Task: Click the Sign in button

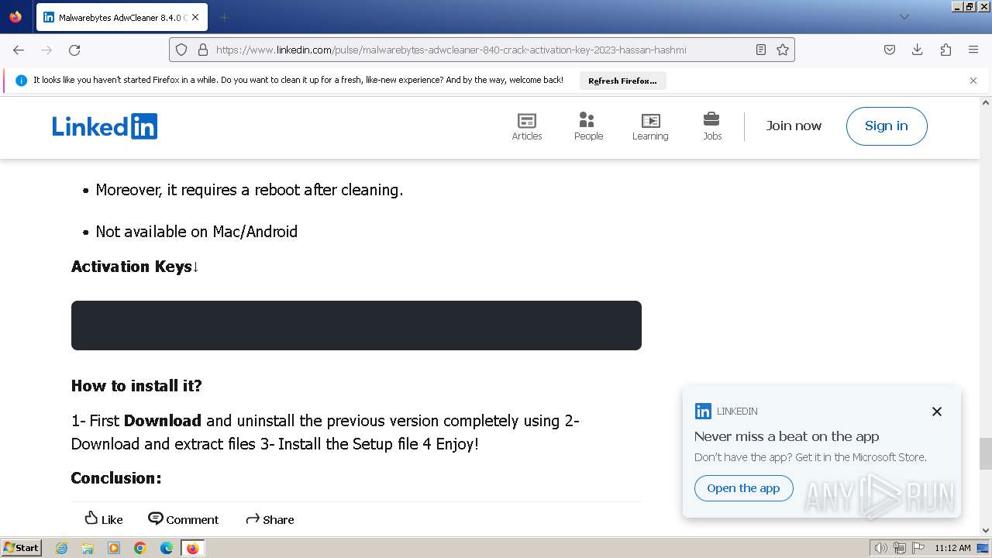Action: pos(887,126)
